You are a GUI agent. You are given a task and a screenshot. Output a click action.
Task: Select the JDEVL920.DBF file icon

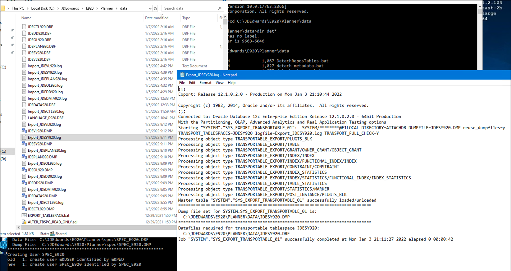[24, 59]
